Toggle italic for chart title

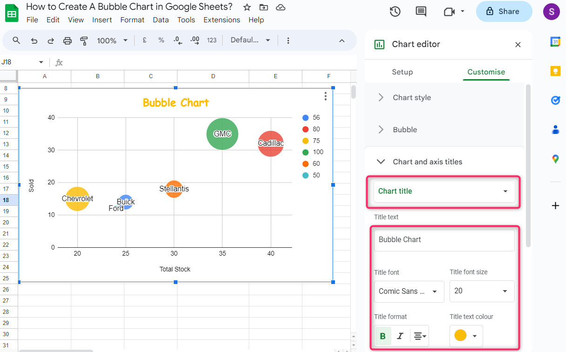coord(400,336)
